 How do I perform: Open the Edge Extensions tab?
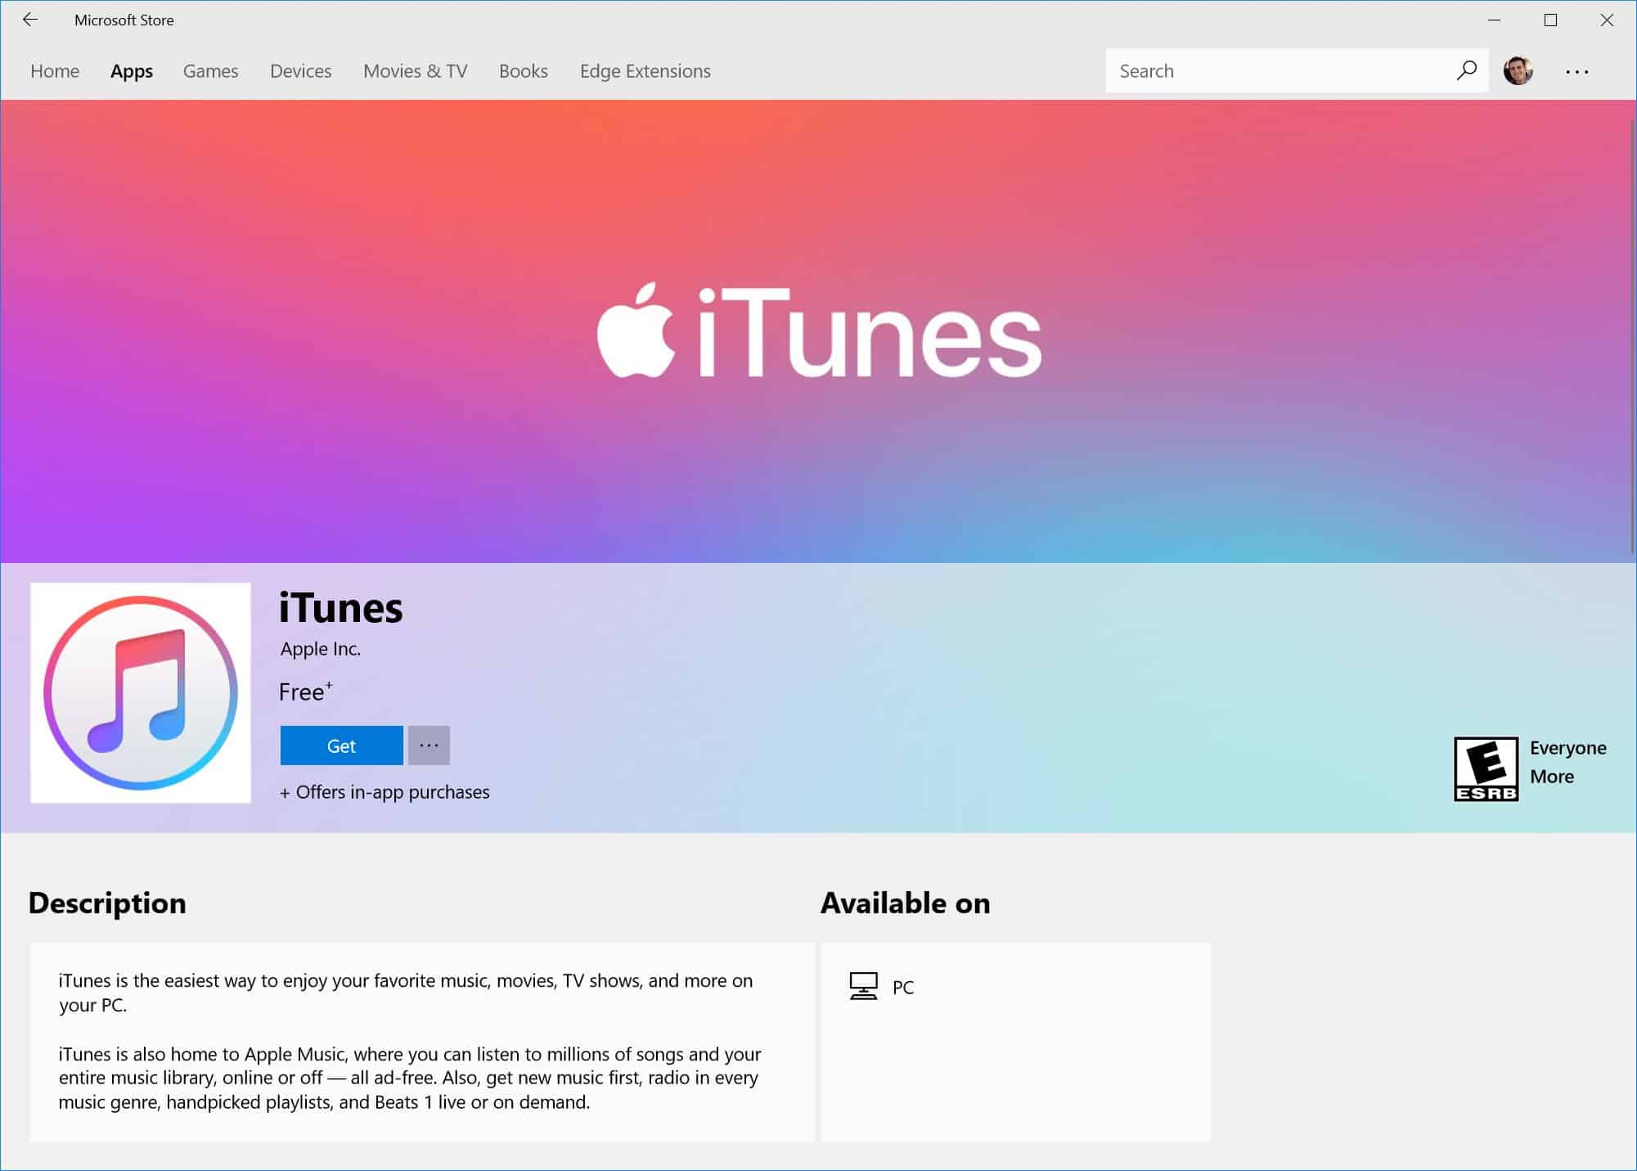click(645, 71)
